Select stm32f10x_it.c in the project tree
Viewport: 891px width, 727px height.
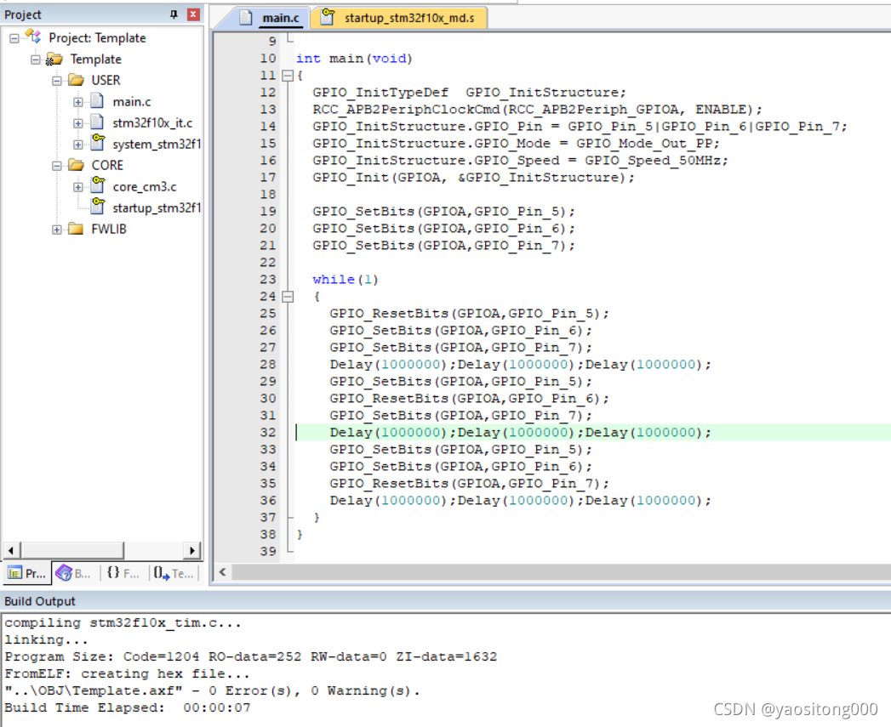click(152, 122)
